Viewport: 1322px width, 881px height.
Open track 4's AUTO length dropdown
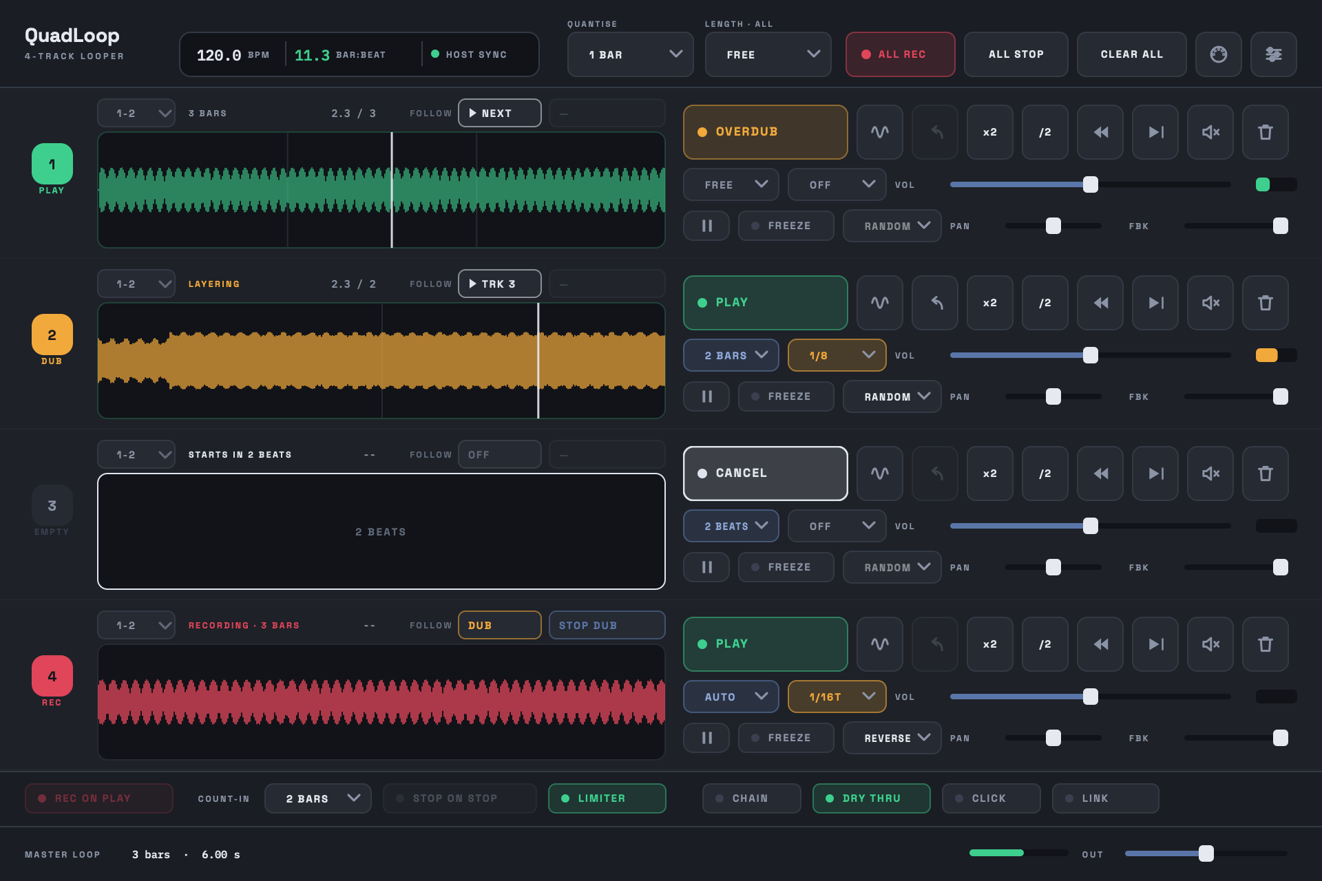click(731, 697)
